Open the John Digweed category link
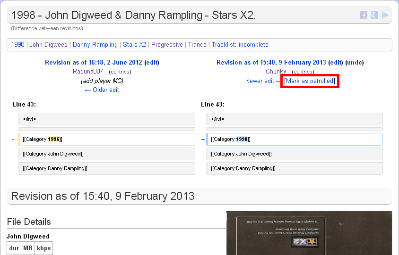The width and height of the screenshot is (399, 255). pyautogui.click(x=48, y=45)
